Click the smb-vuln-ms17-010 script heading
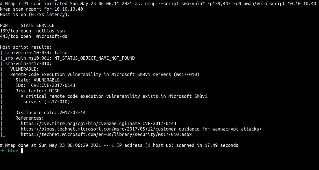The height and width of the screenshot is (170, 319). point(29,64)
